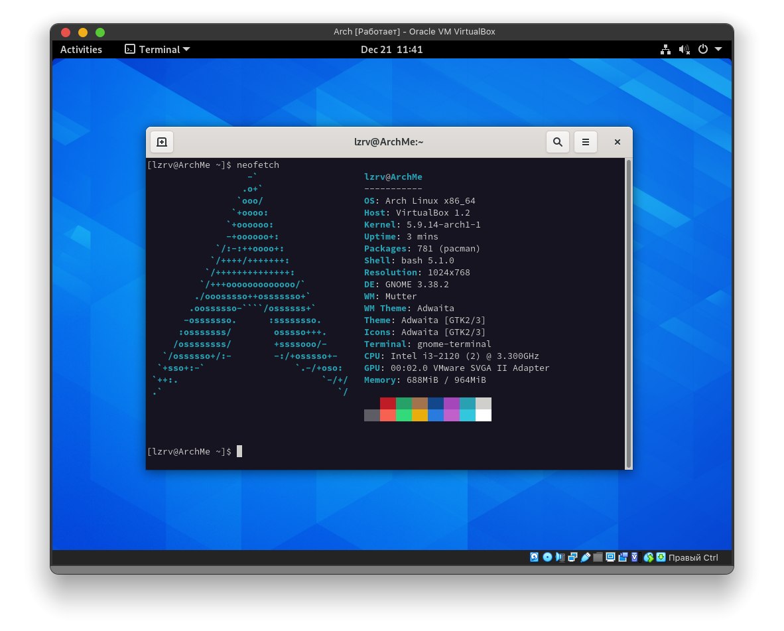Click the bright green color block
Viewport: 784px width, 631px height.
click(404, 415)
